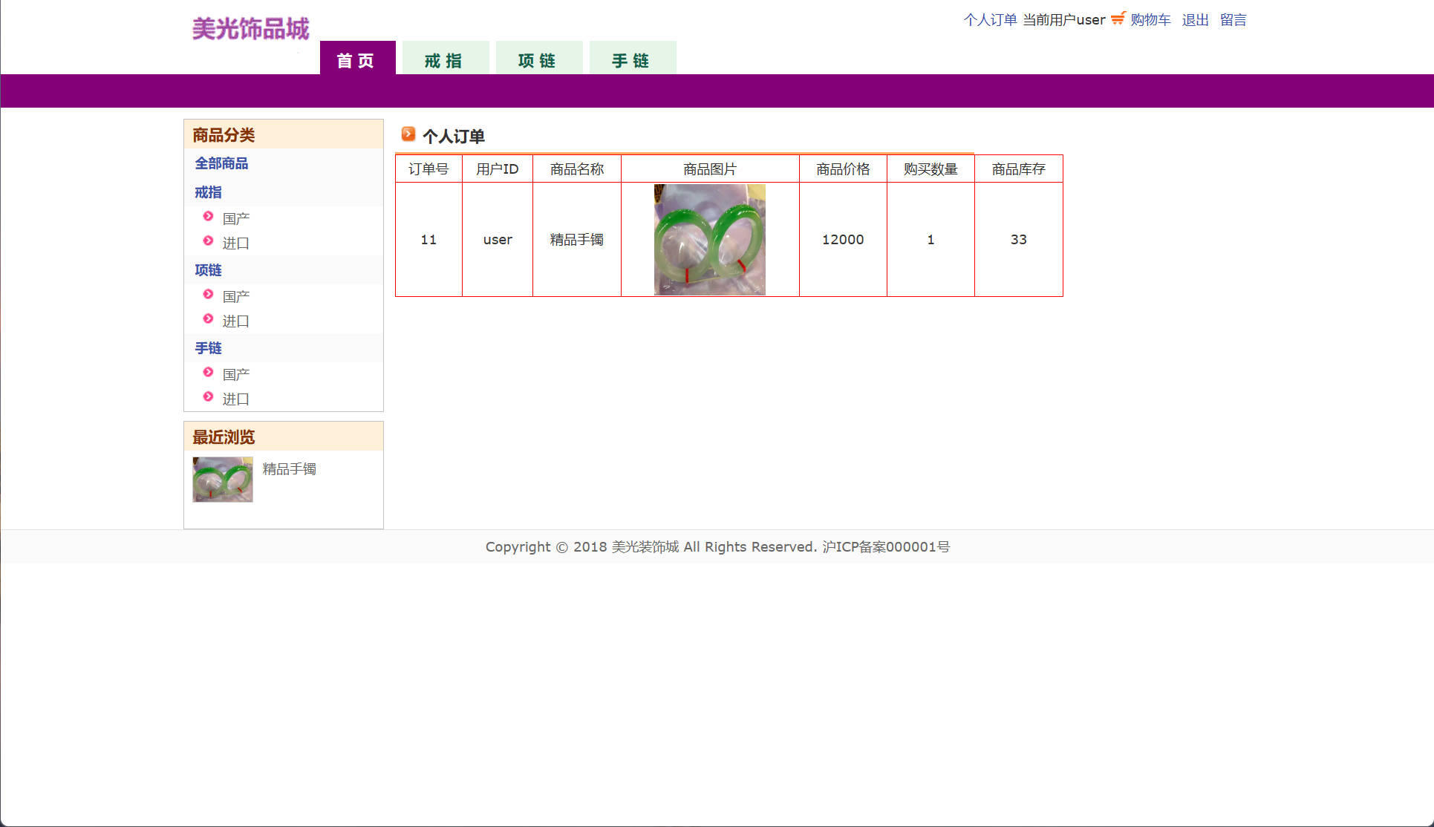Open recently viewed 精品手镯 thumbnail
1434x827 pixels.
point(223,480)
